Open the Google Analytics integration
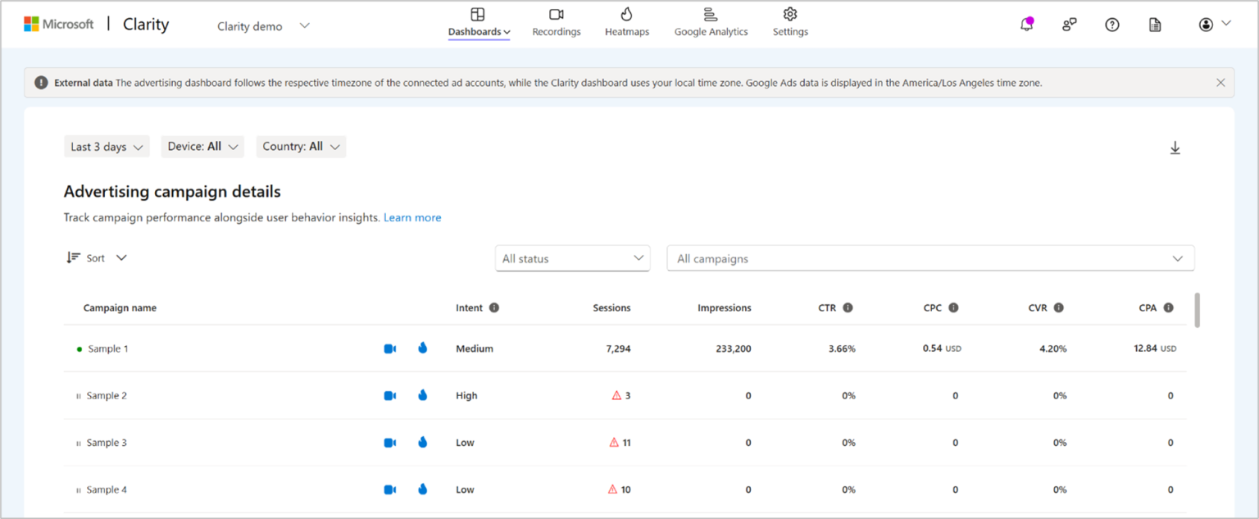The width and height of the screenshot is (1259, 519). 710,22
